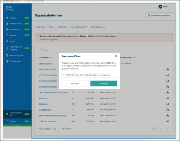
Task: Click the Annuleren button
Action: 75,83
